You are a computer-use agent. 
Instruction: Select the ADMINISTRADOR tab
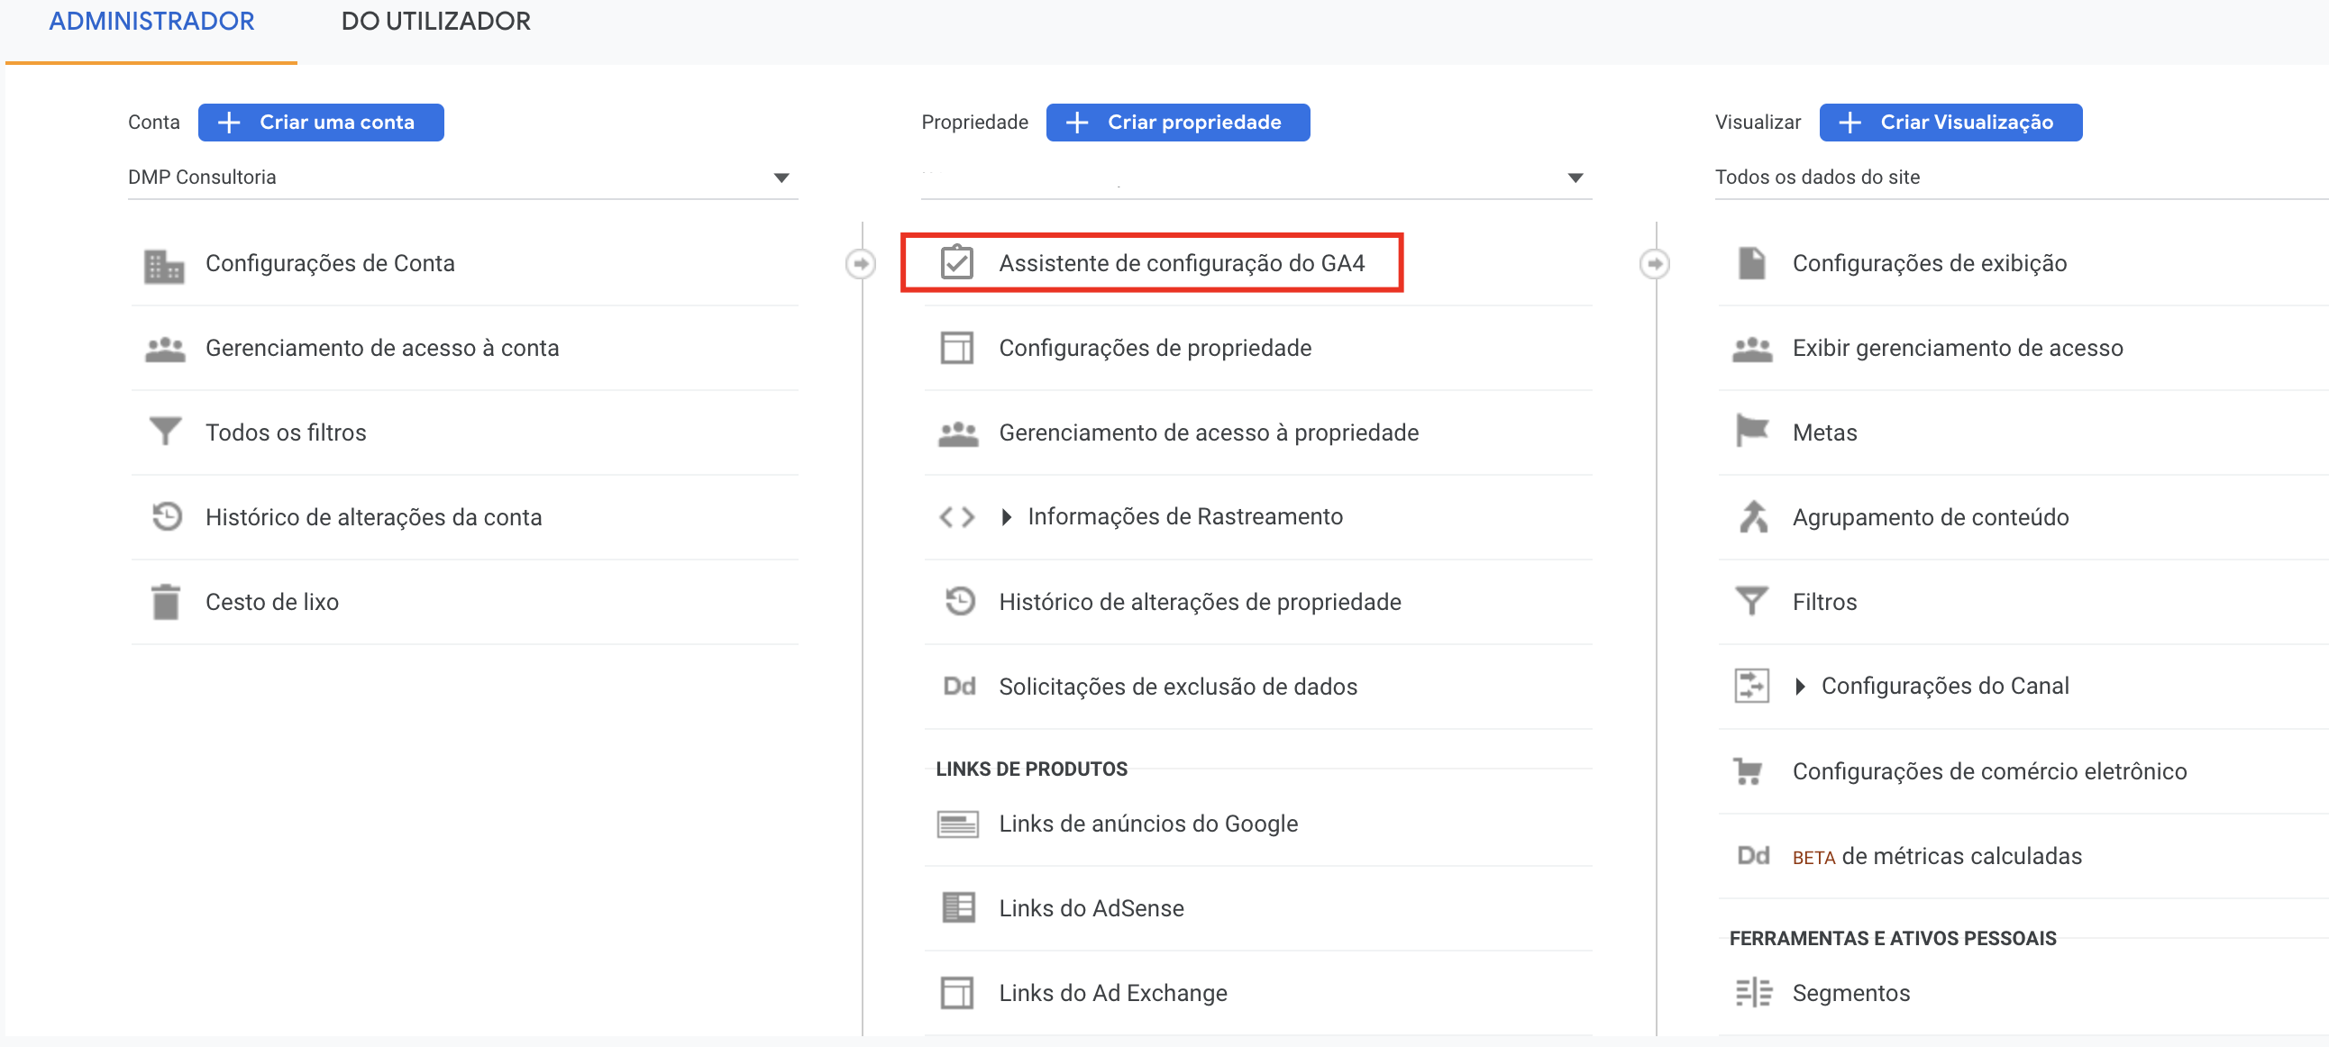point(152,21)
